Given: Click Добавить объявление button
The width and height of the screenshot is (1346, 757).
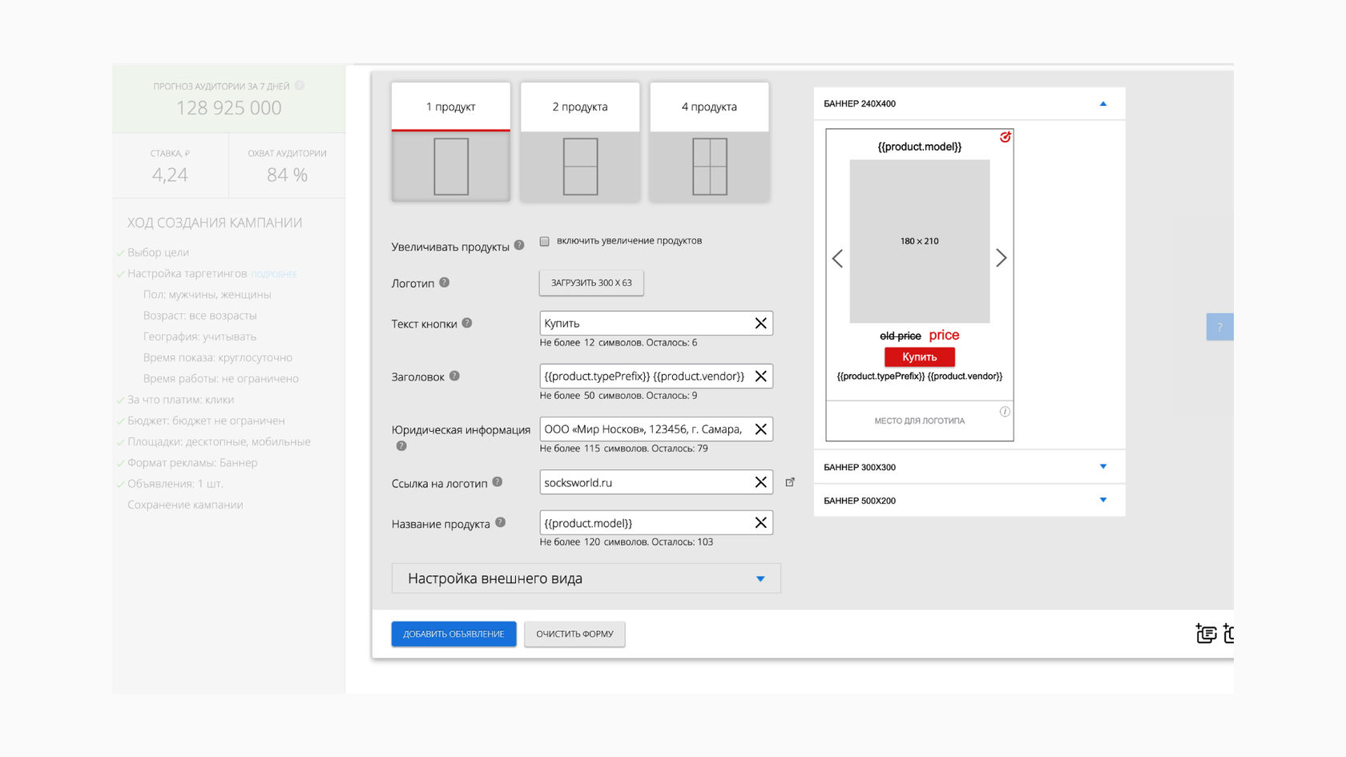Looking at the screenshot, I should 453,634.
